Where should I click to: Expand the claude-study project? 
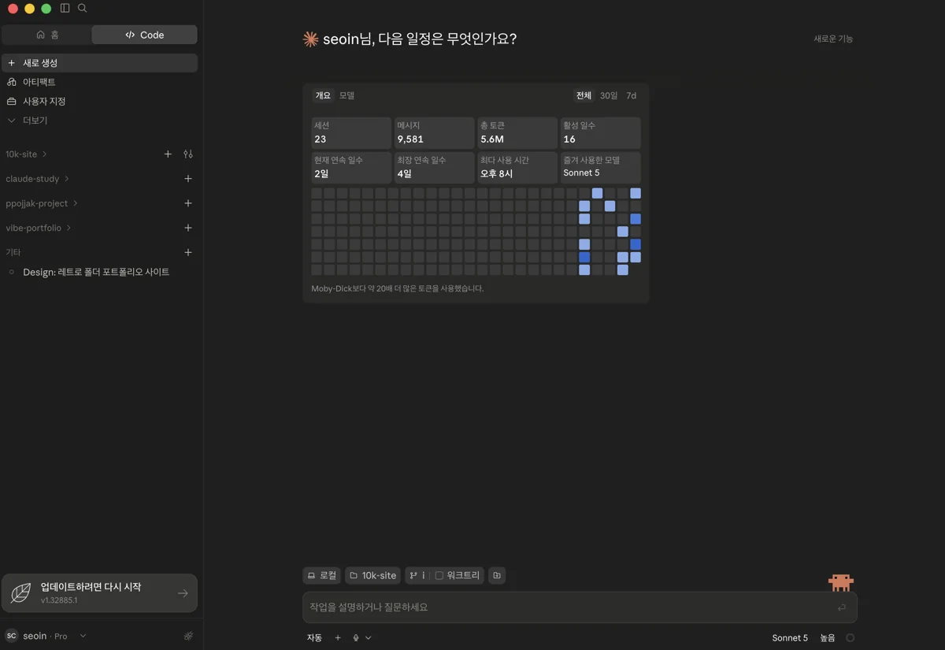pyautogui.click(x=37, y=179)
